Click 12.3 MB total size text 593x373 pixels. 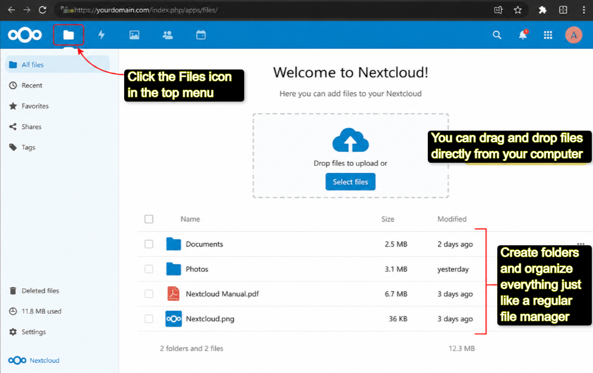[x=462, y=349]
